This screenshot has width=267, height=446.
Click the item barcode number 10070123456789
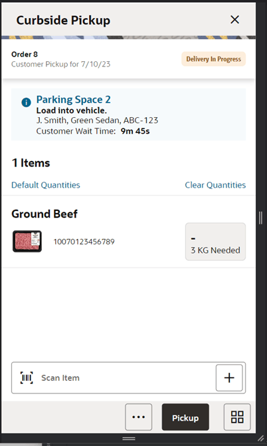coord(84,242)
